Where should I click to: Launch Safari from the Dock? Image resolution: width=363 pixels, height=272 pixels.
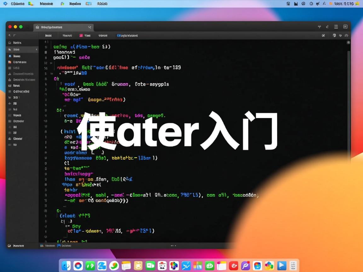78,266
